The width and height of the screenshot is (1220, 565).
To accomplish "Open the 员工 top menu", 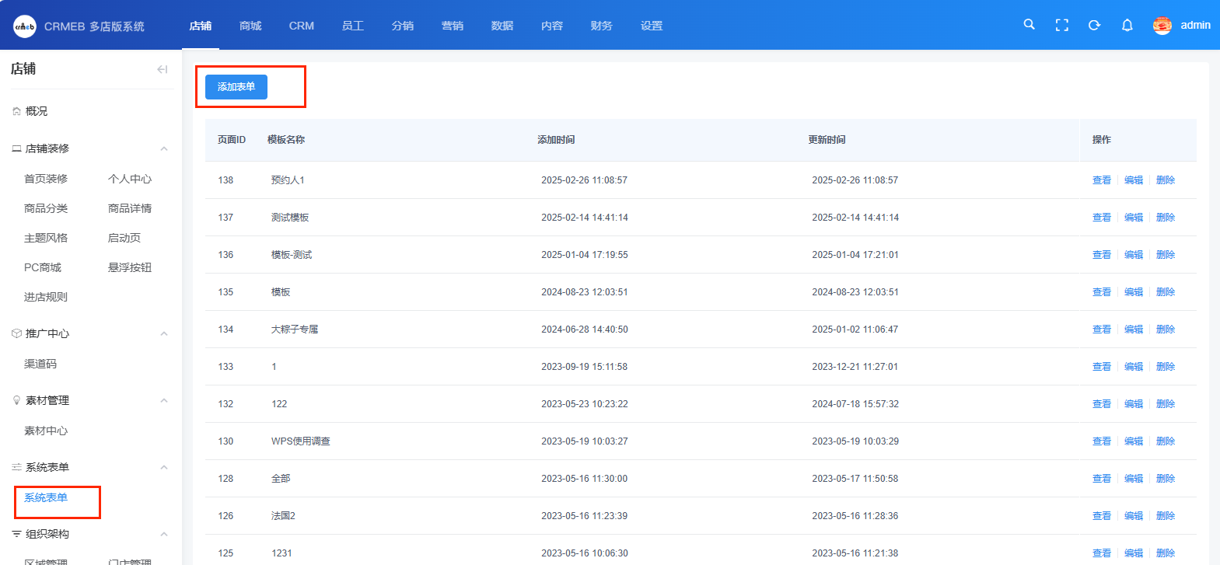I will click(x=353, y=26).
